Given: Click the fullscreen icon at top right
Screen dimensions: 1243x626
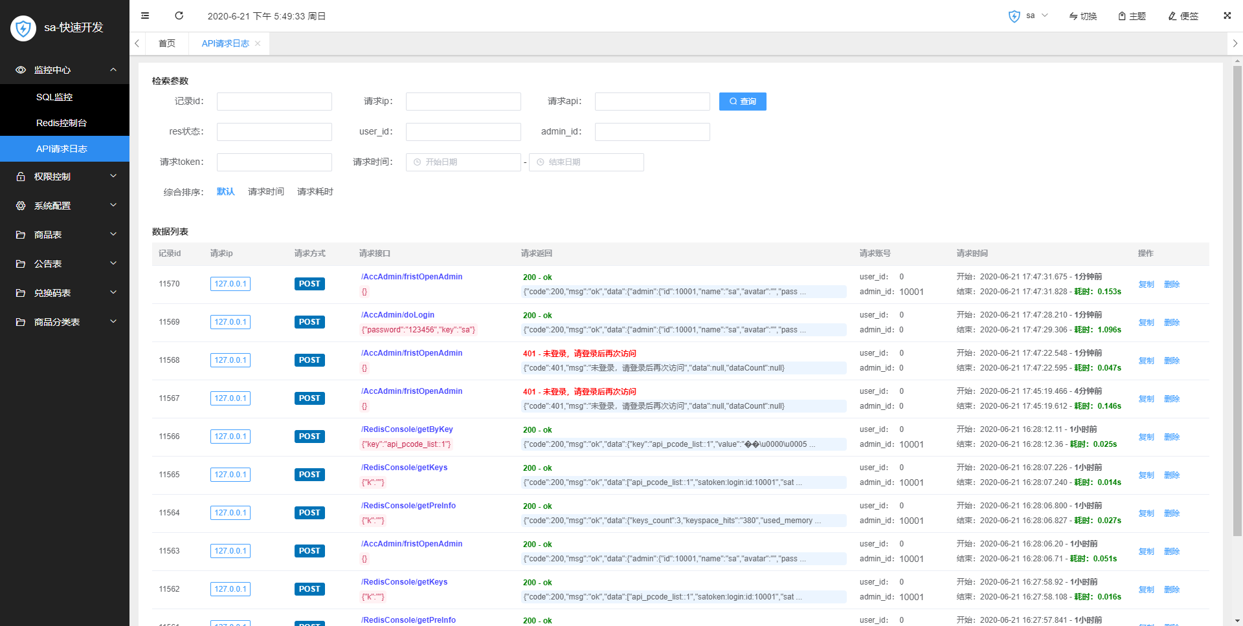Looking at the screenshot, I should pyautogui.click(x=1227, y=16).
